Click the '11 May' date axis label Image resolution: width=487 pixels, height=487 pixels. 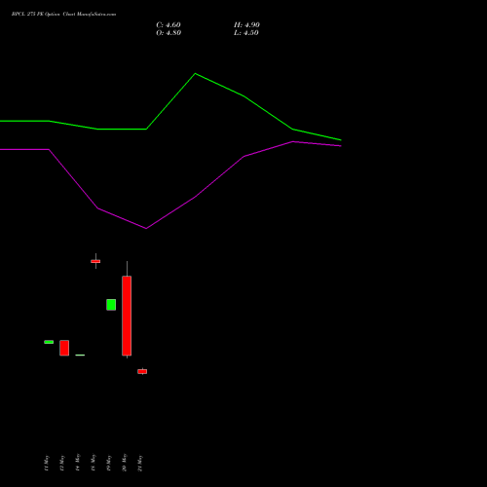click(47, 463)
